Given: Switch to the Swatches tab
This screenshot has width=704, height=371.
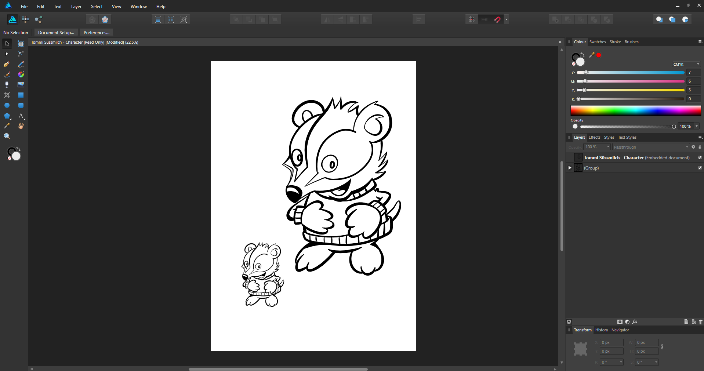Looking at the screenshot, I should pyautogui.click(x=598, y=42).
